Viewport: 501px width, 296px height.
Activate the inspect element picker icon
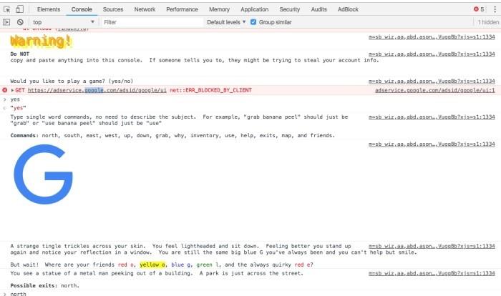tap(6, 9)
